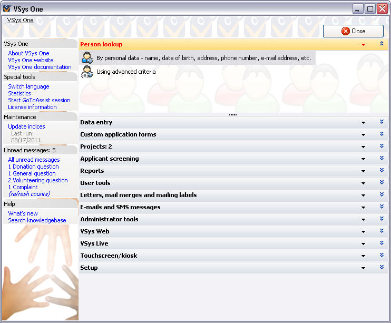Open the User tools dropdown arrow
The width and height of the screenshot is (391, 323).
coord(363,183)
